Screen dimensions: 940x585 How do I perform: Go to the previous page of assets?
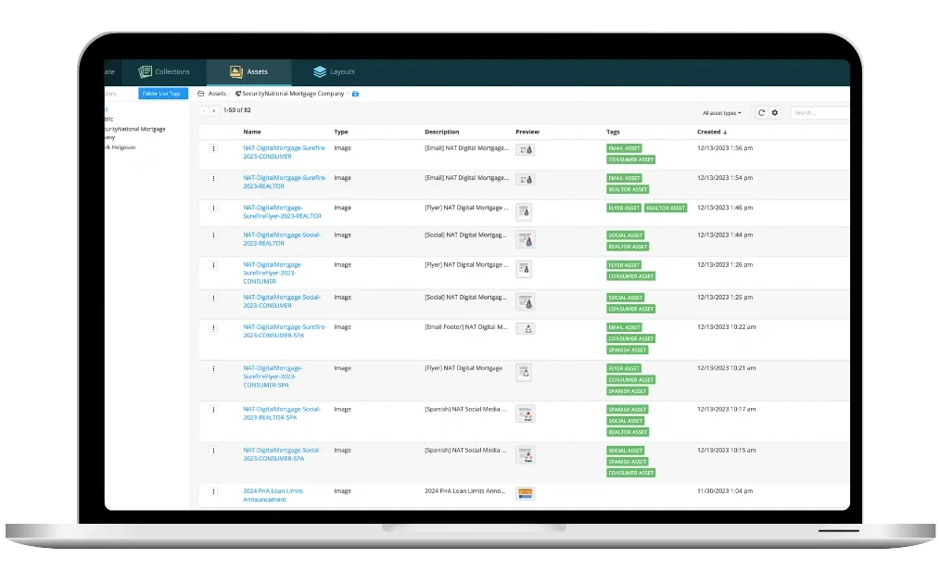click(x=204, y=110)
